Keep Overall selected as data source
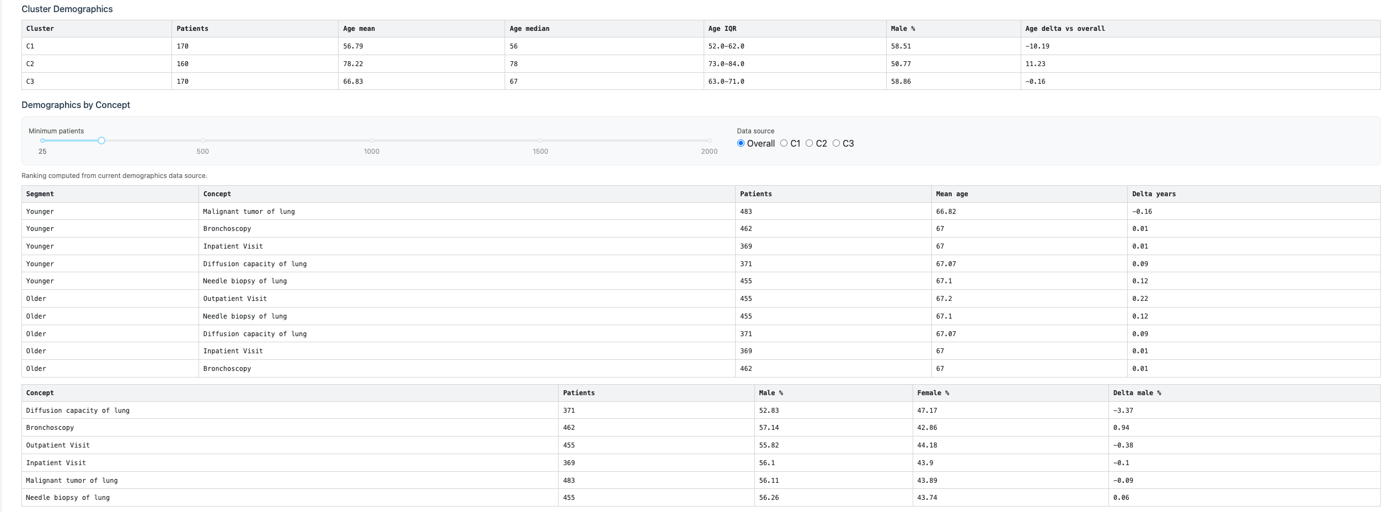The height and width of the screenshot is (512, 1388). click(x=740, y=143)
